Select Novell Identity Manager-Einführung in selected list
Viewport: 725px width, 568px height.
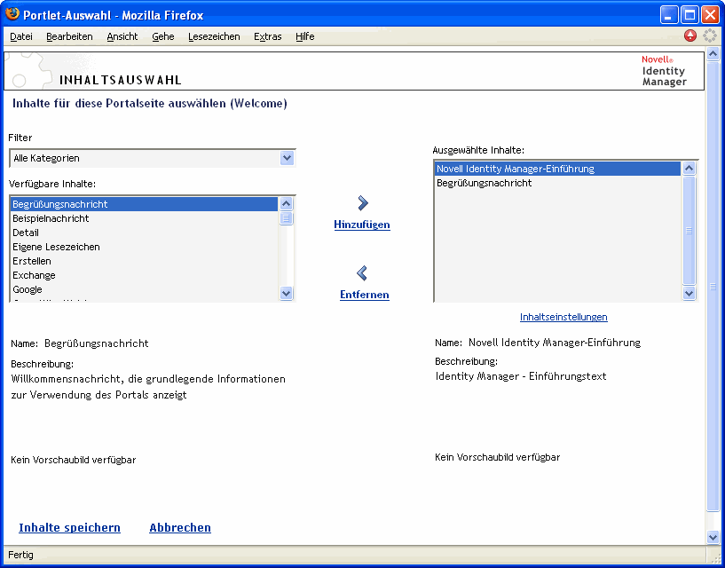click(x=557, y=169)
